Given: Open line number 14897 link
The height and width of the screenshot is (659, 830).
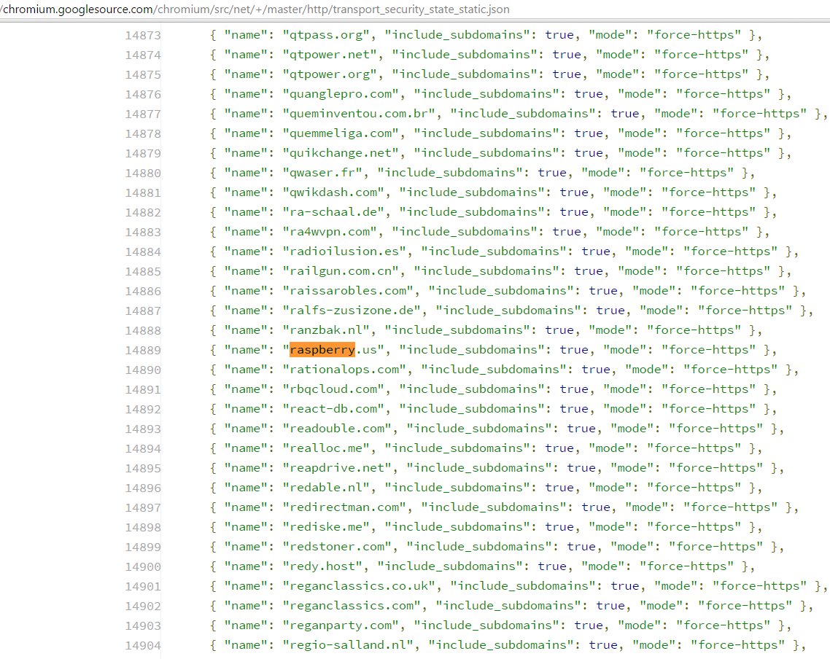Looking at the screenshot, I should pyautogui.click(x=143, y=508).
